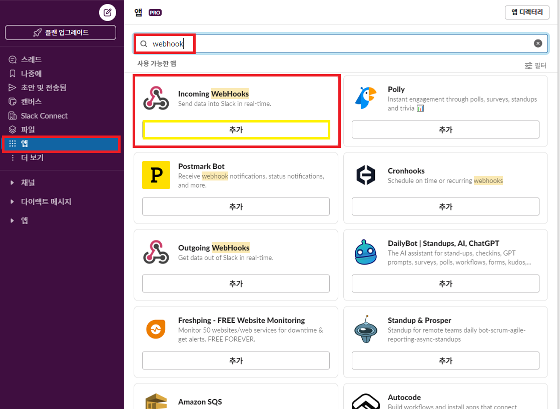Click the 앱 디렉터리 button
Image resolution: width=560 pixels, height=409 pixels.
tap(527, 12)
